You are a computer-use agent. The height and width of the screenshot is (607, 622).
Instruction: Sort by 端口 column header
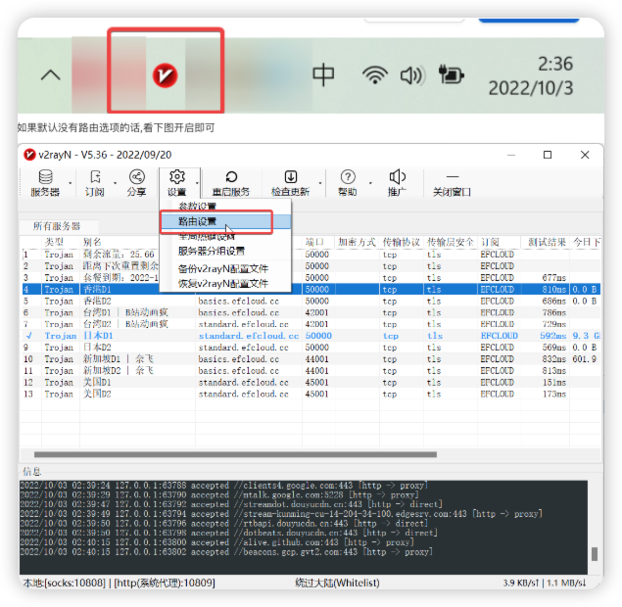(x=315, y=242)
